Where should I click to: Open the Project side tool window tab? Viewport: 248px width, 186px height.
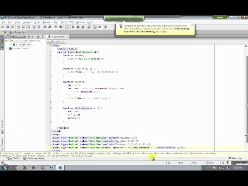2,42
